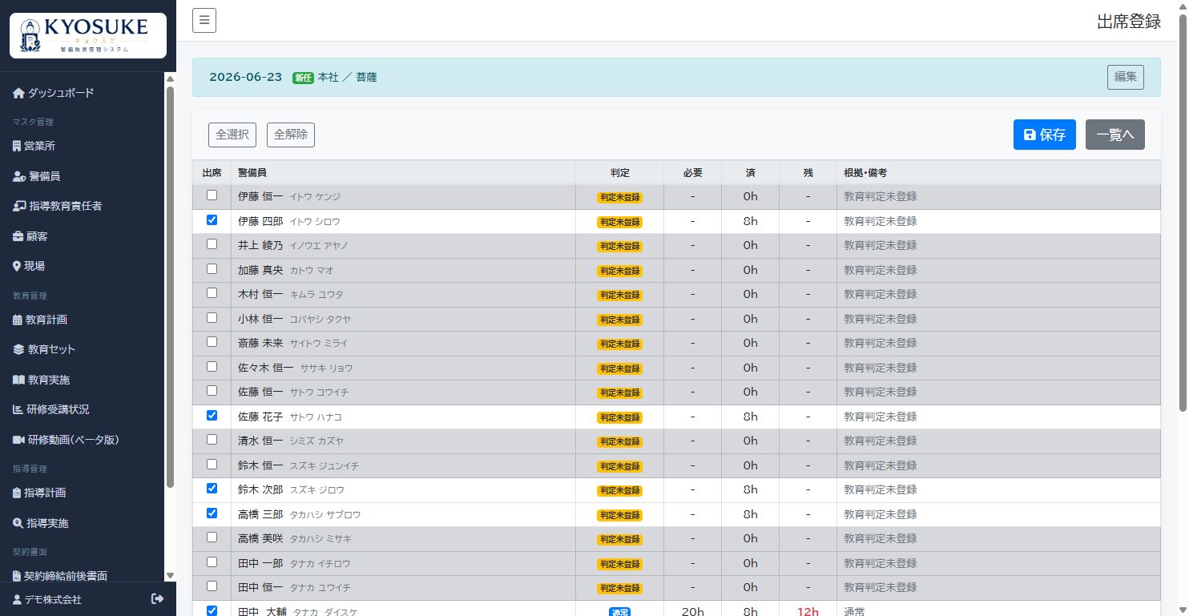1189x616 pixels.
Task: Click the Dashboard home icon
Action: pos(18,93)
